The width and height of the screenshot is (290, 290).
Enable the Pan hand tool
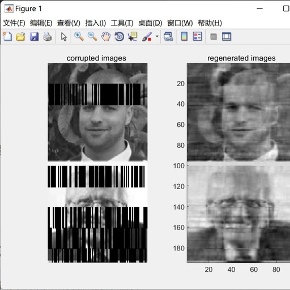[x=106, y=36]
